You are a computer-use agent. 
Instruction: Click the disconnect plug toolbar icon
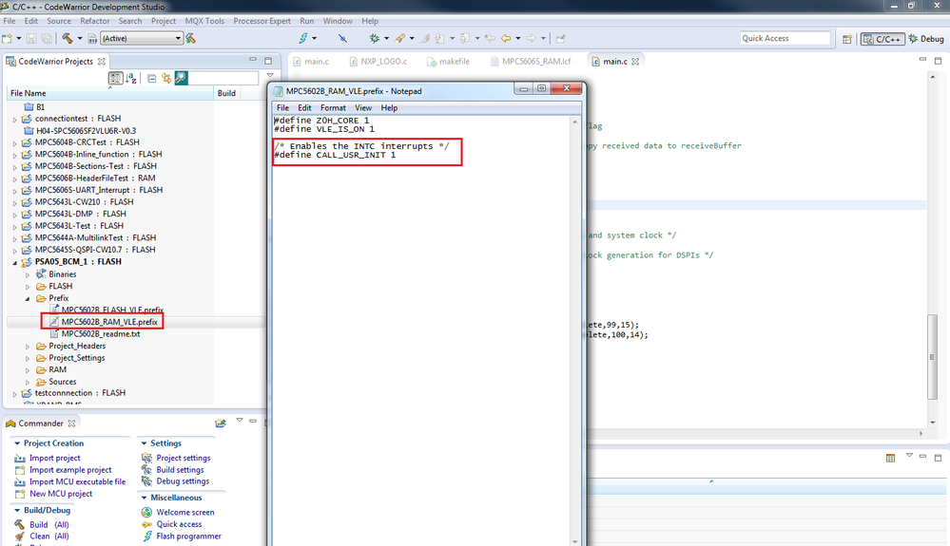click(342, 39)
